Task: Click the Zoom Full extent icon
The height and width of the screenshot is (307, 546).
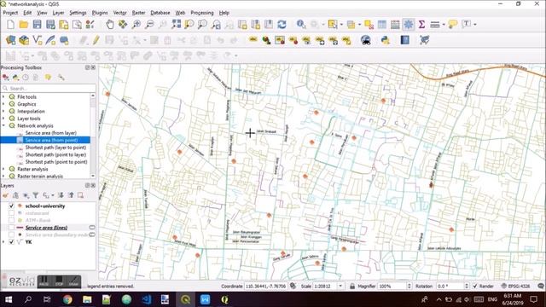Action: click(176, 25)
